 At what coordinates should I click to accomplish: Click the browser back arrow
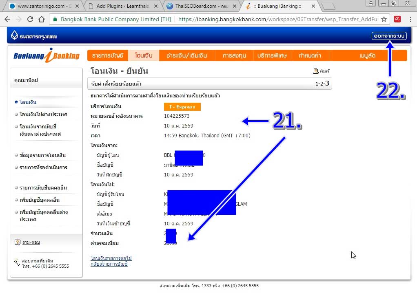click(7, 19)
